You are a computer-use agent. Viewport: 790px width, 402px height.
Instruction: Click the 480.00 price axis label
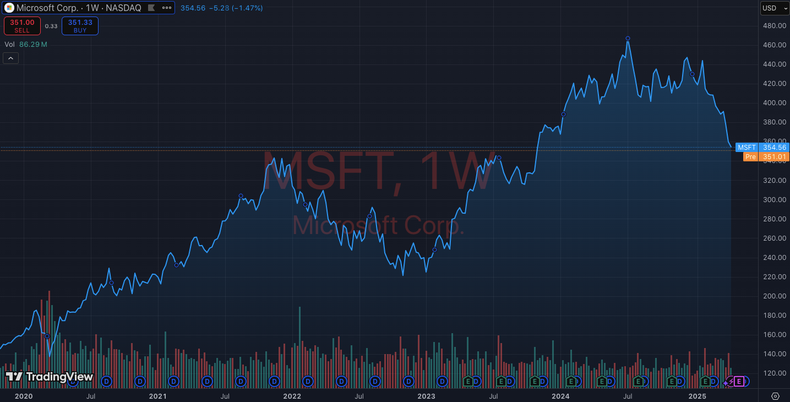(774, 25)
